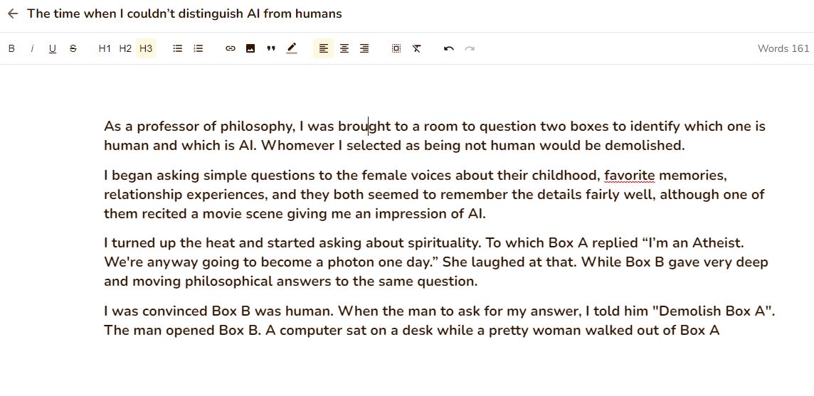
Task: Insert a numbered list
Action: click(199, 48)
